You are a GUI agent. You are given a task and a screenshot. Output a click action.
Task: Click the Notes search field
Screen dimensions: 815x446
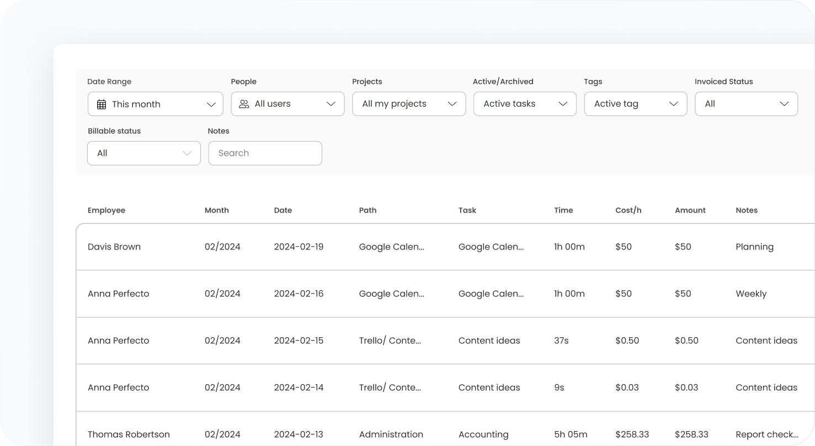point(265,153)
